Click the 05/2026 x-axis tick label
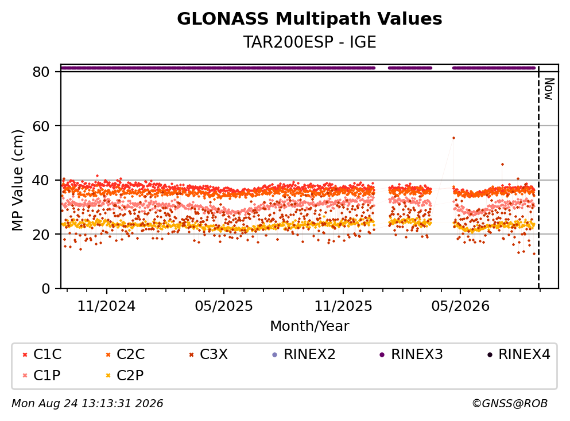 tap(460, 306)
